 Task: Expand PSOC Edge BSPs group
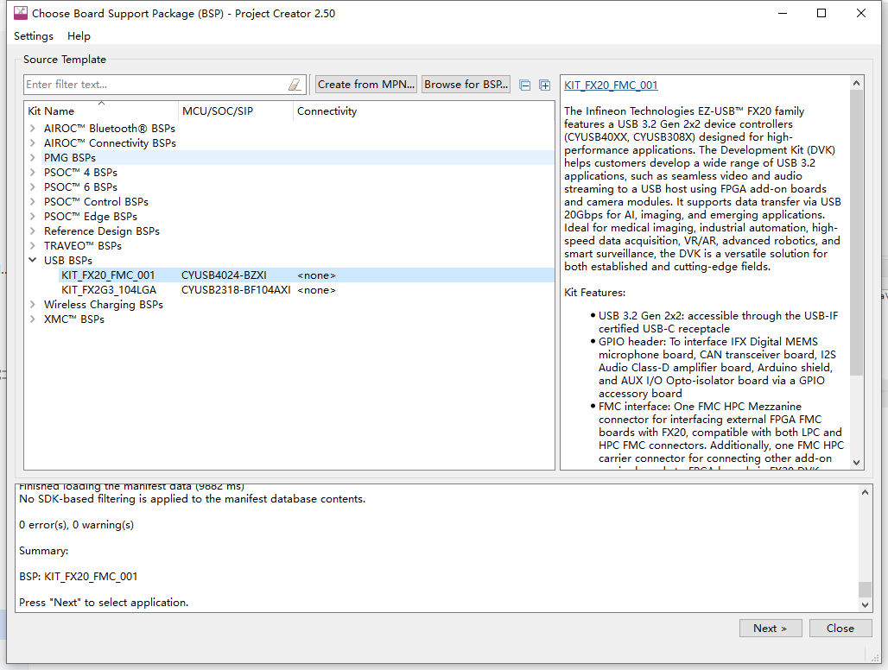(33, 217)
